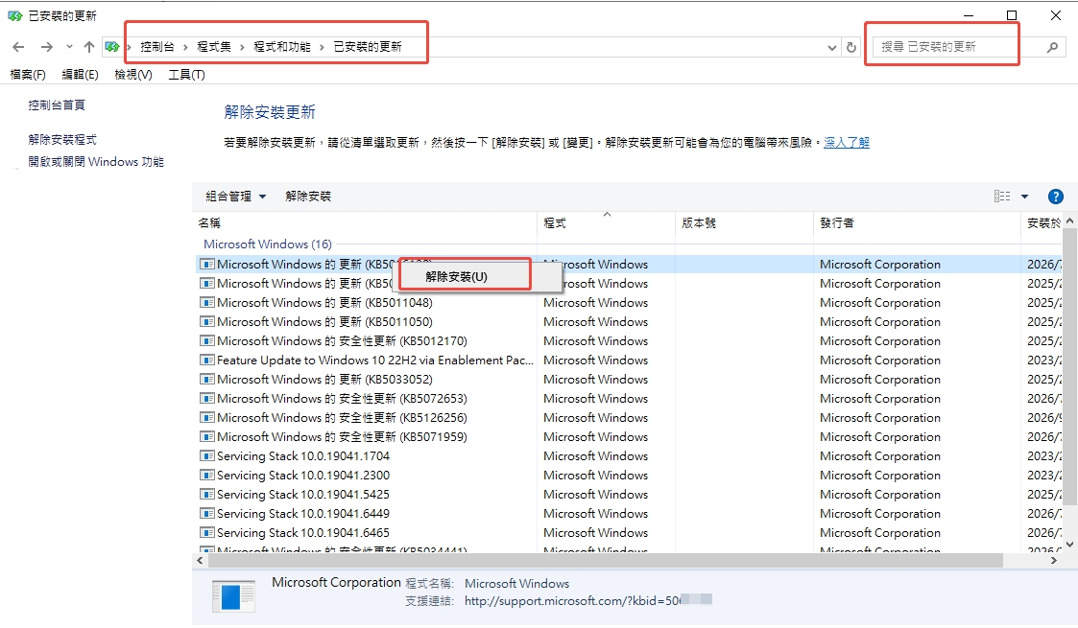
Task: Open the 檢視(V) menu
Action: (x=133, y=74)
